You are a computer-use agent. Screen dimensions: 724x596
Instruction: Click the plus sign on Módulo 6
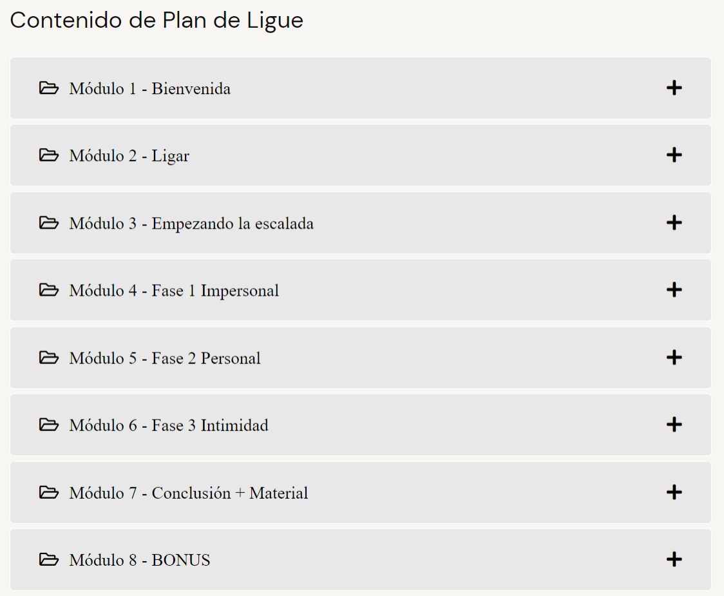(674, 424)
